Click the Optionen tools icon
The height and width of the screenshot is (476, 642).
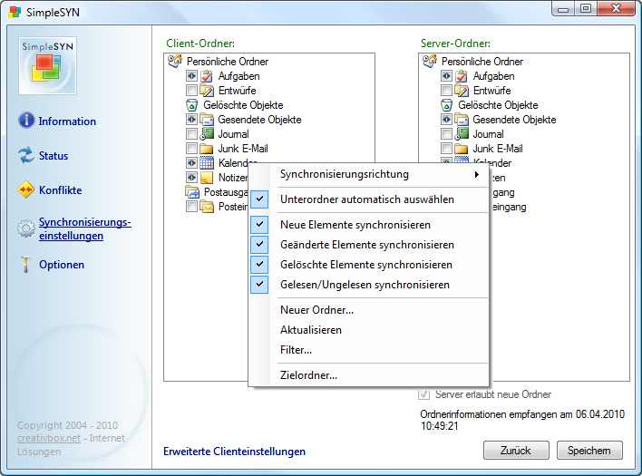(26, 265)
